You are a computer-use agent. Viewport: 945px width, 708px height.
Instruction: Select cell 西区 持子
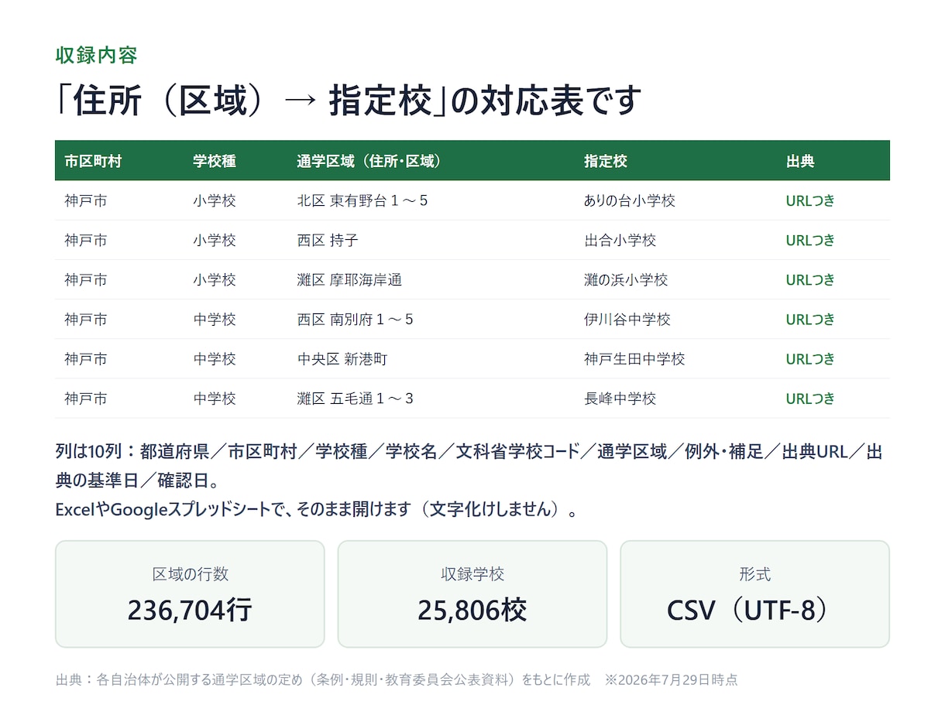coord(328,240)
